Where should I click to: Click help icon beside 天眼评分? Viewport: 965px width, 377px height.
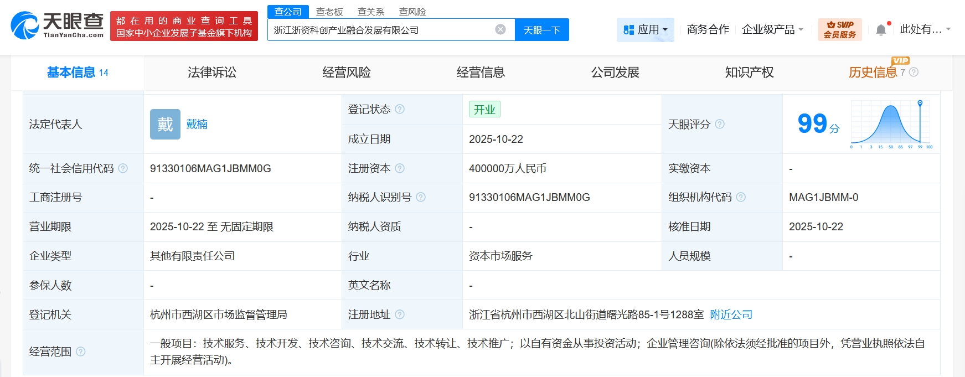[x=720, y=124]
